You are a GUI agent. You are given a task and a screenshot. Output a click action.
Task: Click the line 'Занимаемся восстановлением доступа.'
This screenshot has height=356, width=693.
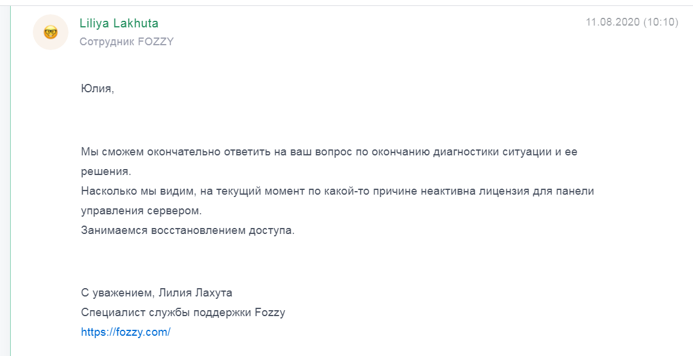click(188, 230)
